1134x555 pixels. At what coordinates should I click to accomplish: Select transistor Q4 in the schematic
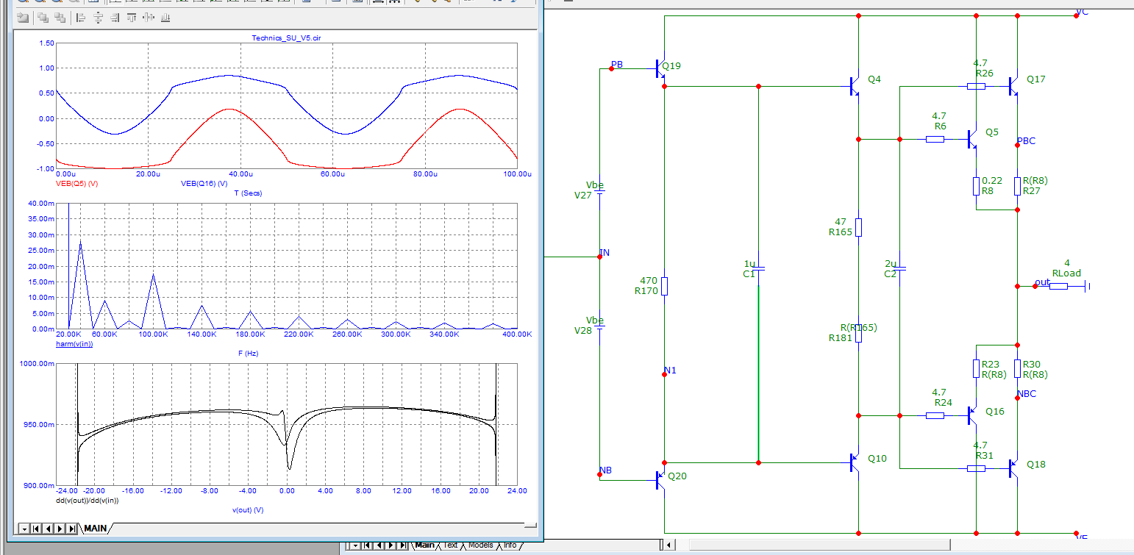[x=854, y=86]
